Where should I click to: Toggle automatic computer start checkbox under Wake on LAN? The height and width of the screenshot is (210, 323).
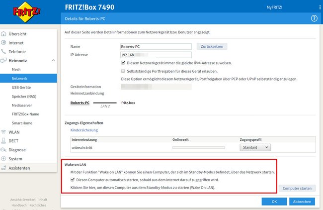pyautogui.click(x=73, y=180)
